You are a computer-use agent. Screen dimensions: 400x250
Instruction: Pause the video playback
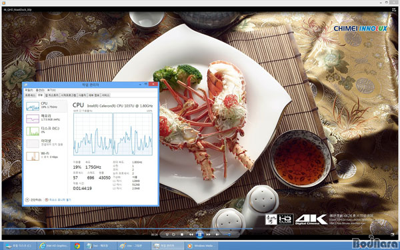point(200,234)
